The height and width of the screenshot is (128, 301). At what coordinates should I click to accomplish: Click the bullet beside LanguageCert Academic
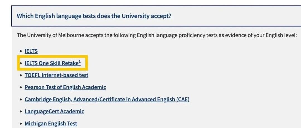click(21, 112)
